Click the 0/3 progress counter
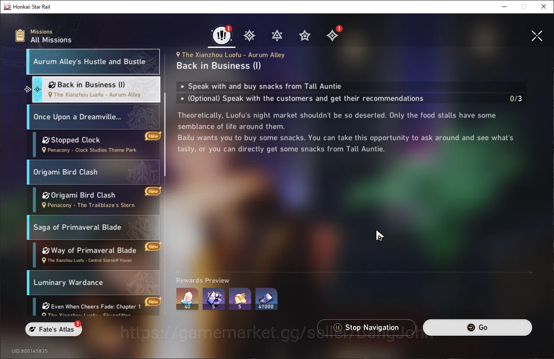The height and width of the screenshot is (359, 554). coord(516,99)
